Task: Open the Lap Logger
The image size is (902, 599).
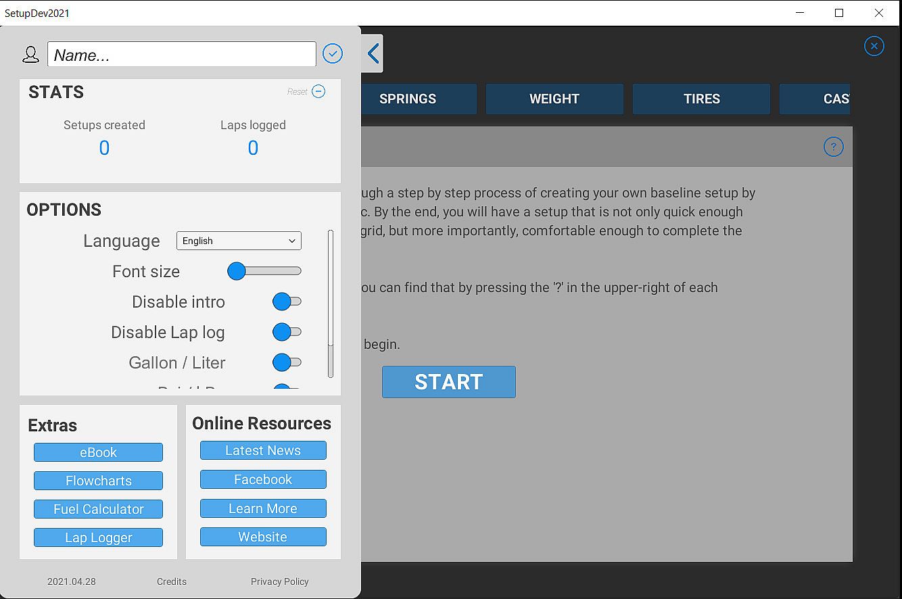Action: (x=99, y=537)
